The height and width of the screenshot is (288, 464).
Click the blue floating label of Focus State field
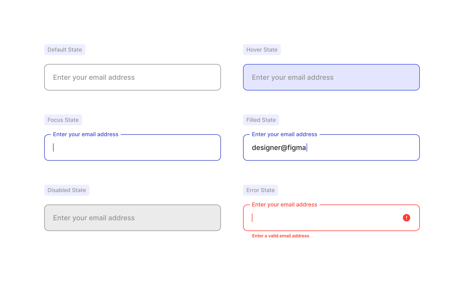coord(86,134)
